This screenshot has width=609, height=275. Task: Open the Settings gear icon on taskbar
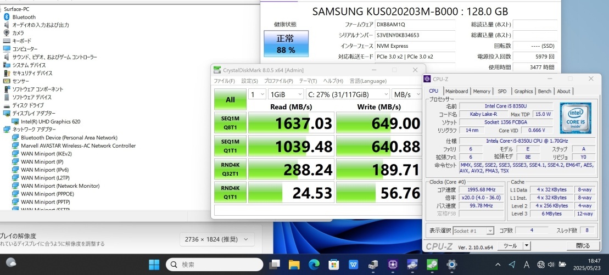[x=451, y=265]
